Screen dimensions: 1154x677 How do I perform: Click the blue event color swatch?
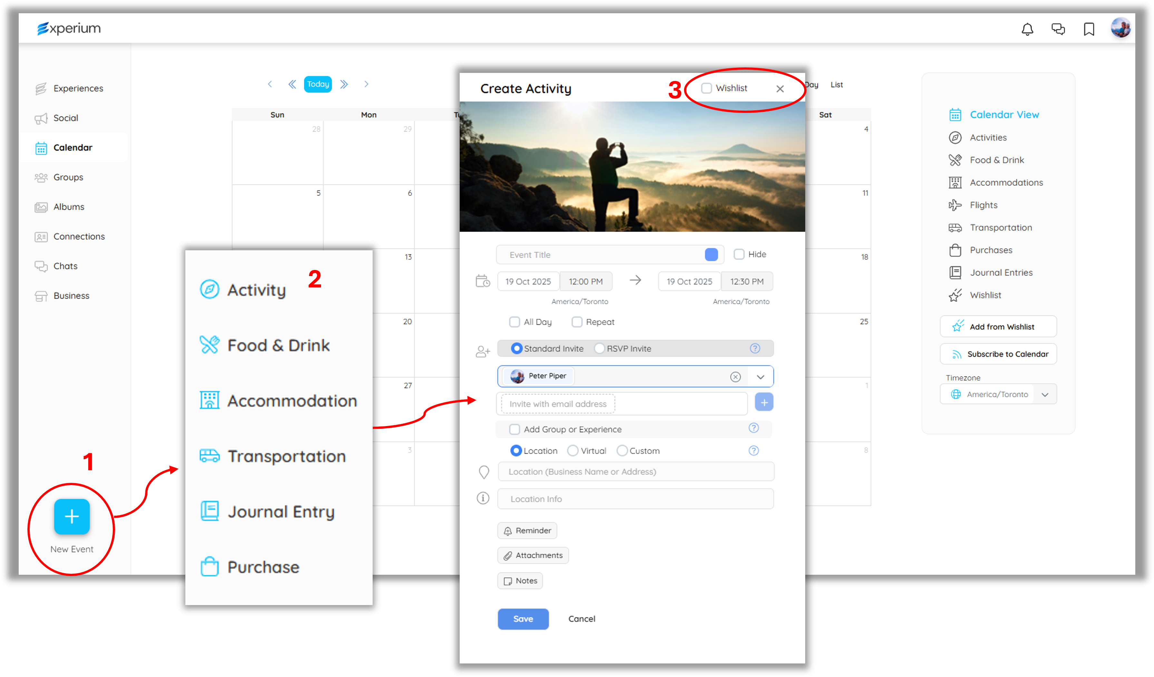click(x=711, y=255)
